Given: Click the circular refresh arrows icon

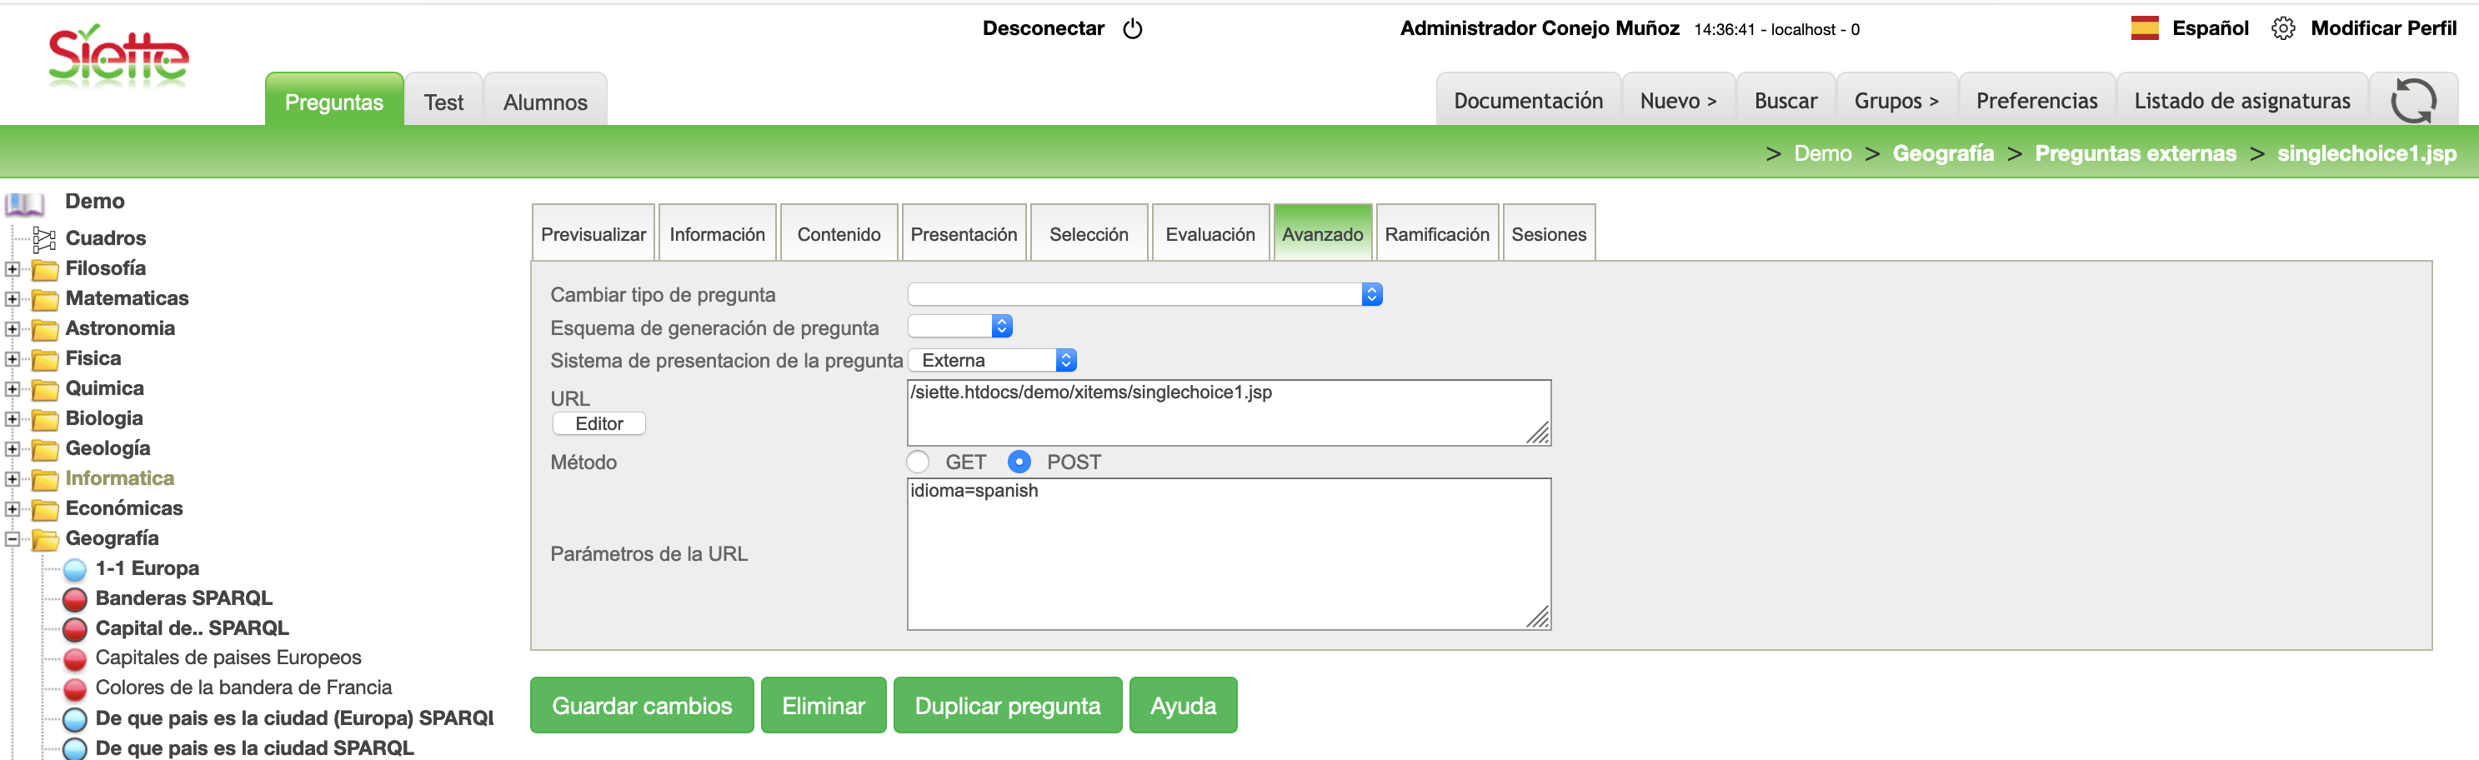Looking at the screenshot, I should click(x=2412, y=101).
